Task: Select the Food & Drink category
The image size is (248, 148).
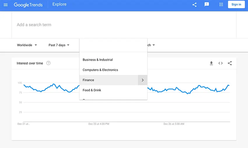Action: coord(113,90)
